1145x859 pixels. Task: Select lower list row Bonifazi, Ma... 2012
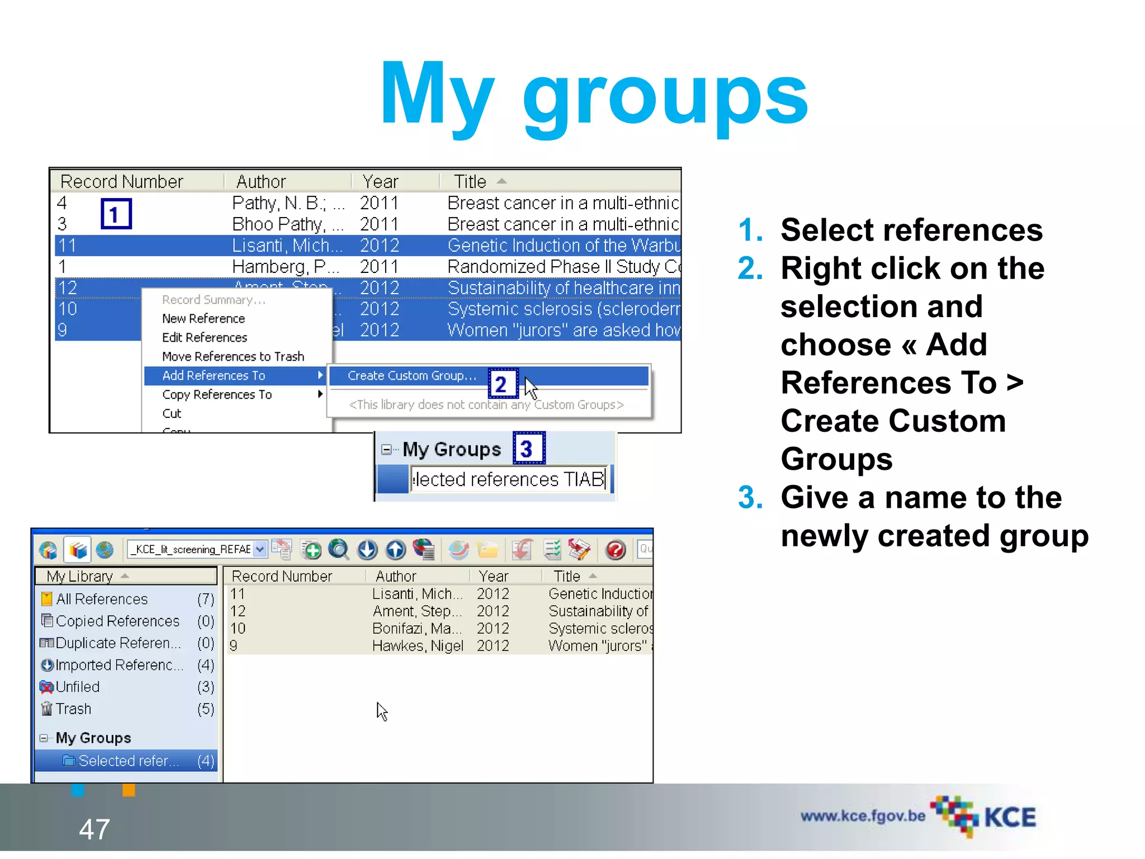coord(439,629)
